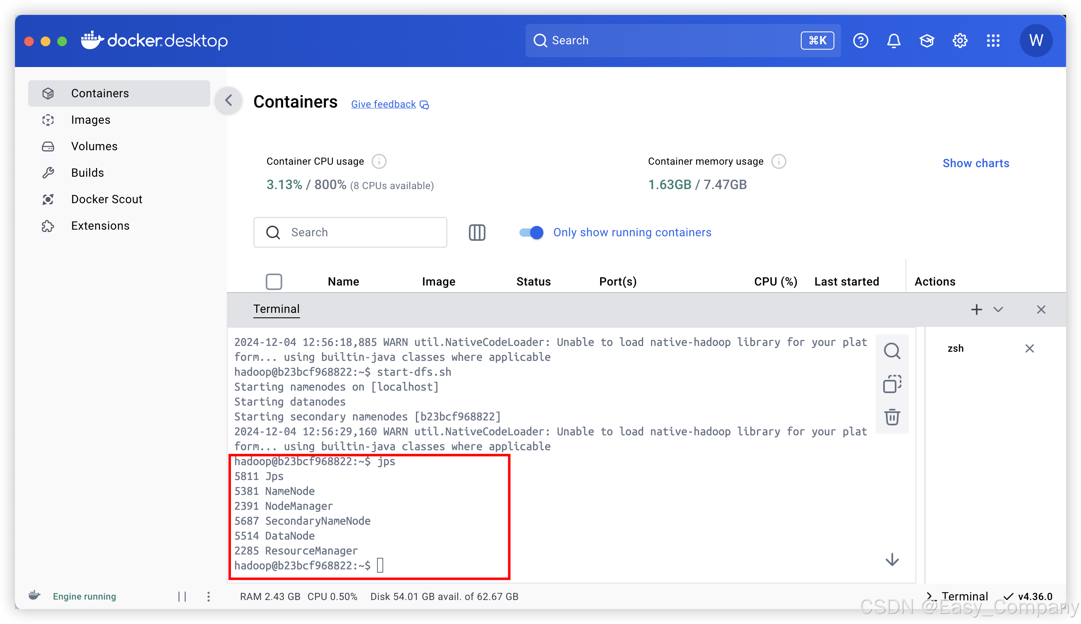The width and height of the screenshot is (1081, 624).
Task: Click the terminal line '2285 ResourceManager'
Action: [x=296, y=551]
